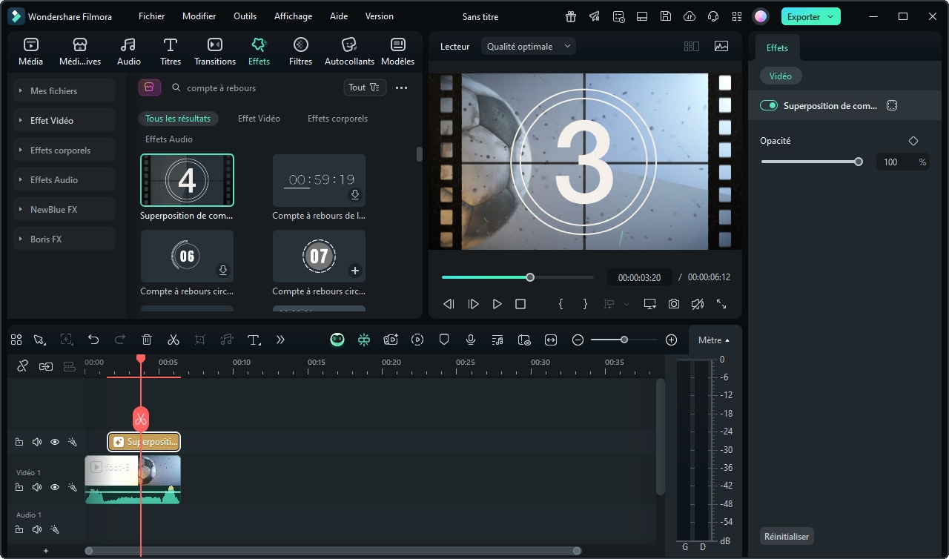This screenshot has height=559, width=949.
Task: Expand NewBlue FX category
Action: coord(65,209)
